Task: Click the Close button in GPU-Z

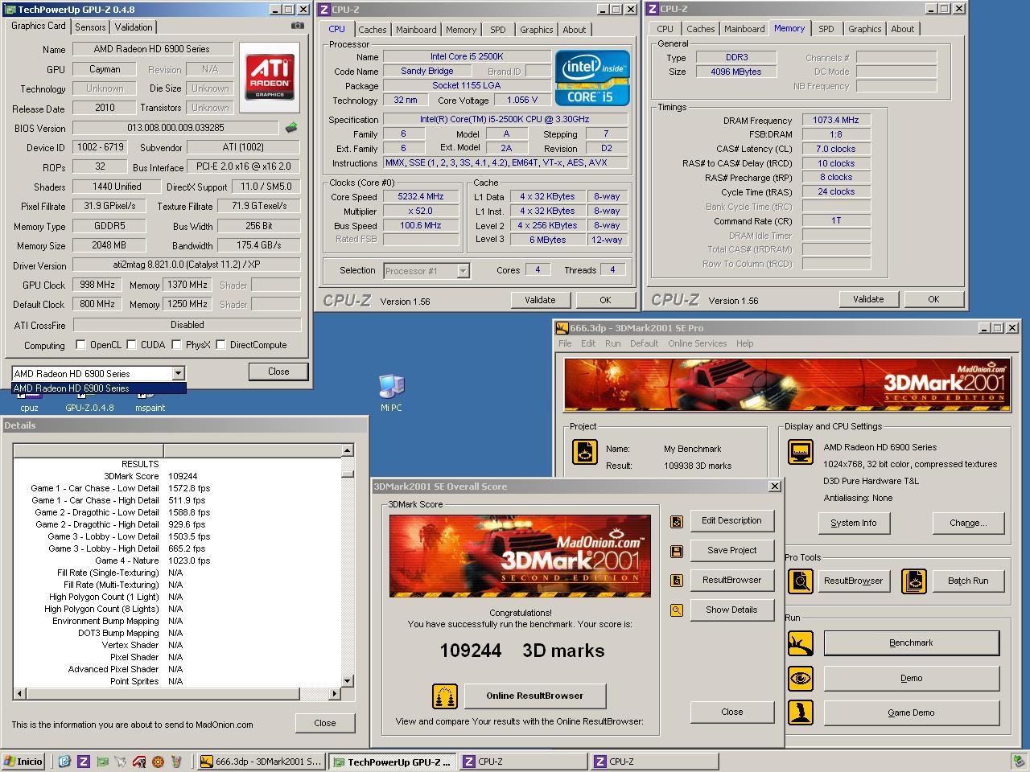Action: 278,372
